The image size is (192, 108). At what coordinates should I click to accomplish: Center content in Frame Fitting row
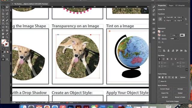(173, 77)
